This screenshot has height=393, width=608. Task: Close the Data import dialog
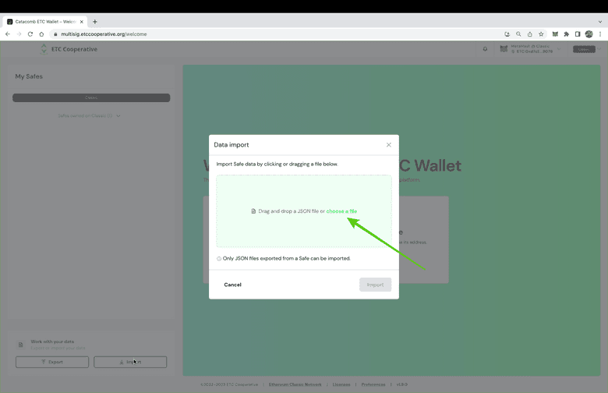[389, 145]
